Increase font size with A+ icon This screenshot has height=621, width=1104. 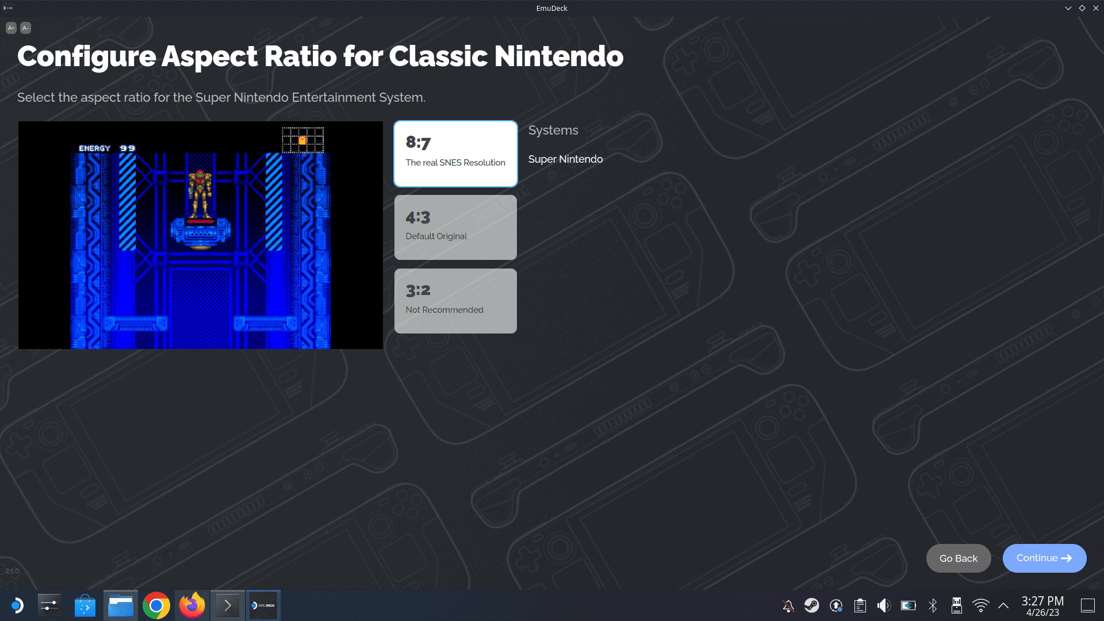11,28
